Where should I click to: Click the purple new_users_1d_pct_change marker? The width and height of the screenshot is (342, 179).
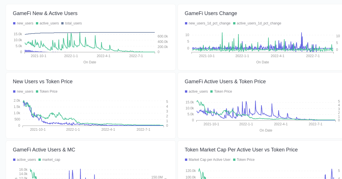pyautogui.click(x=186, y=23)
